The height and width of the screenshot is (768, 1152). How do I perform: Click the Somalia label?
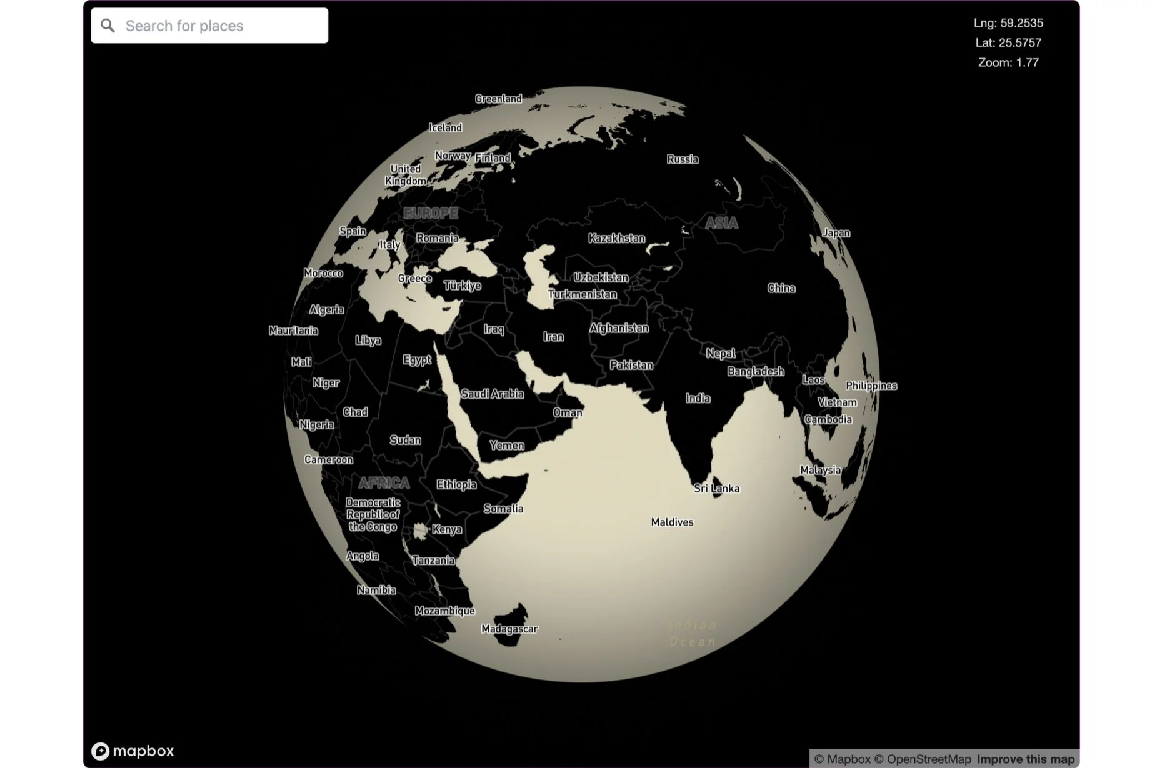point(503,509)
